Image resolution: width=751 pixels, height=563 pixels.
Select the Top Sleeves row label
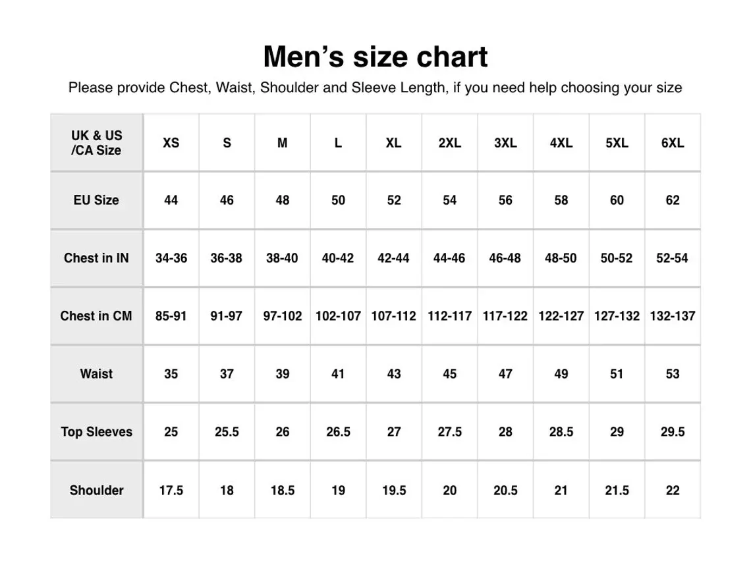click(96, 432)
